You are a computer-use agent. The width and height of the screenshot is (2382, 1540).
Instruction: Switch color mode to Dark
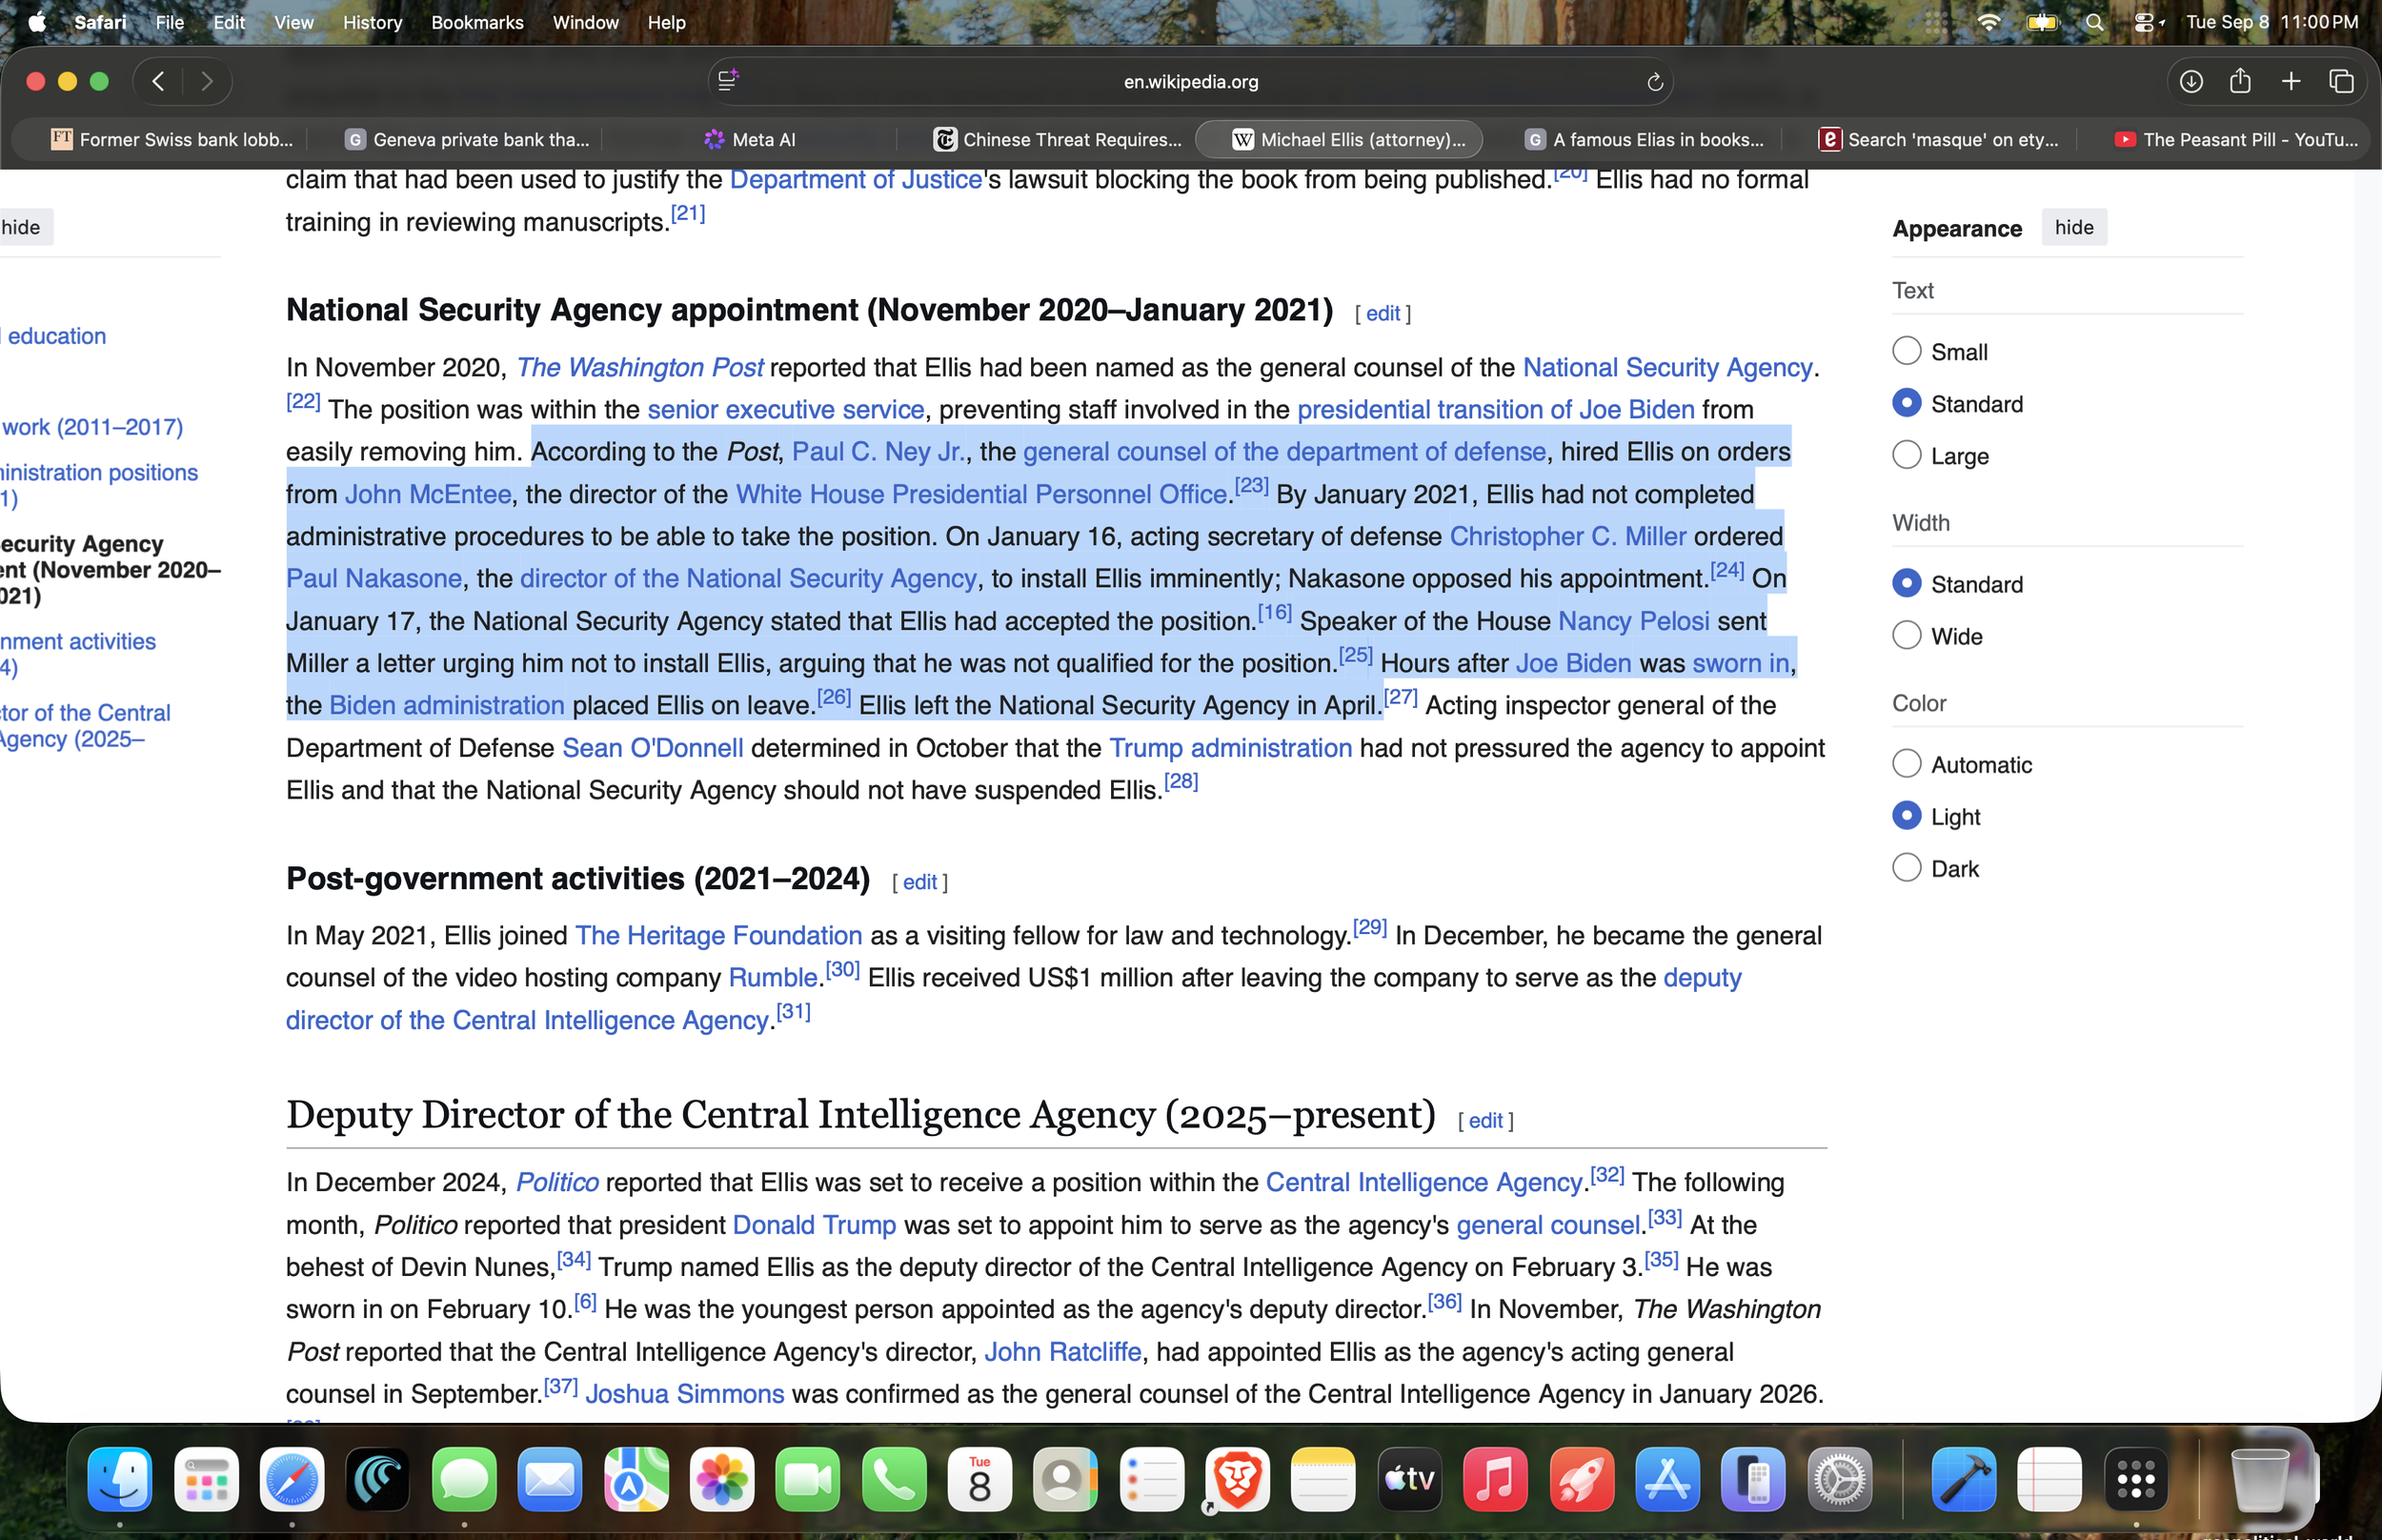click(1907, 868)
